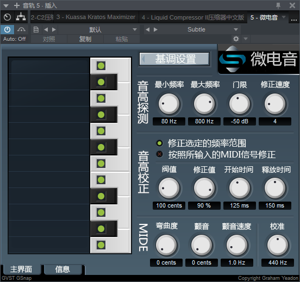300x282 pixels.
Task: Click the 开始时间 attack knob
Action: tap(240, 188)
